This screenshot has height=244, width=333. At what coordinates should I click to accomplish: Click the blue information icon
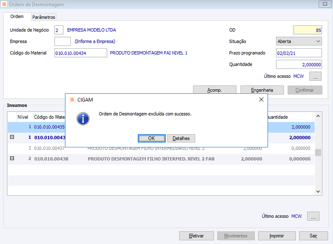83,119
